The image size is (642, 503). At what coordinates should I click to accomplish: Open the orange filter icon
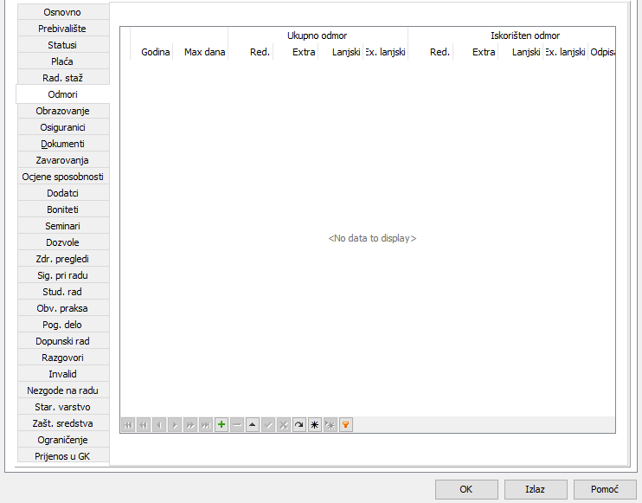346,425
